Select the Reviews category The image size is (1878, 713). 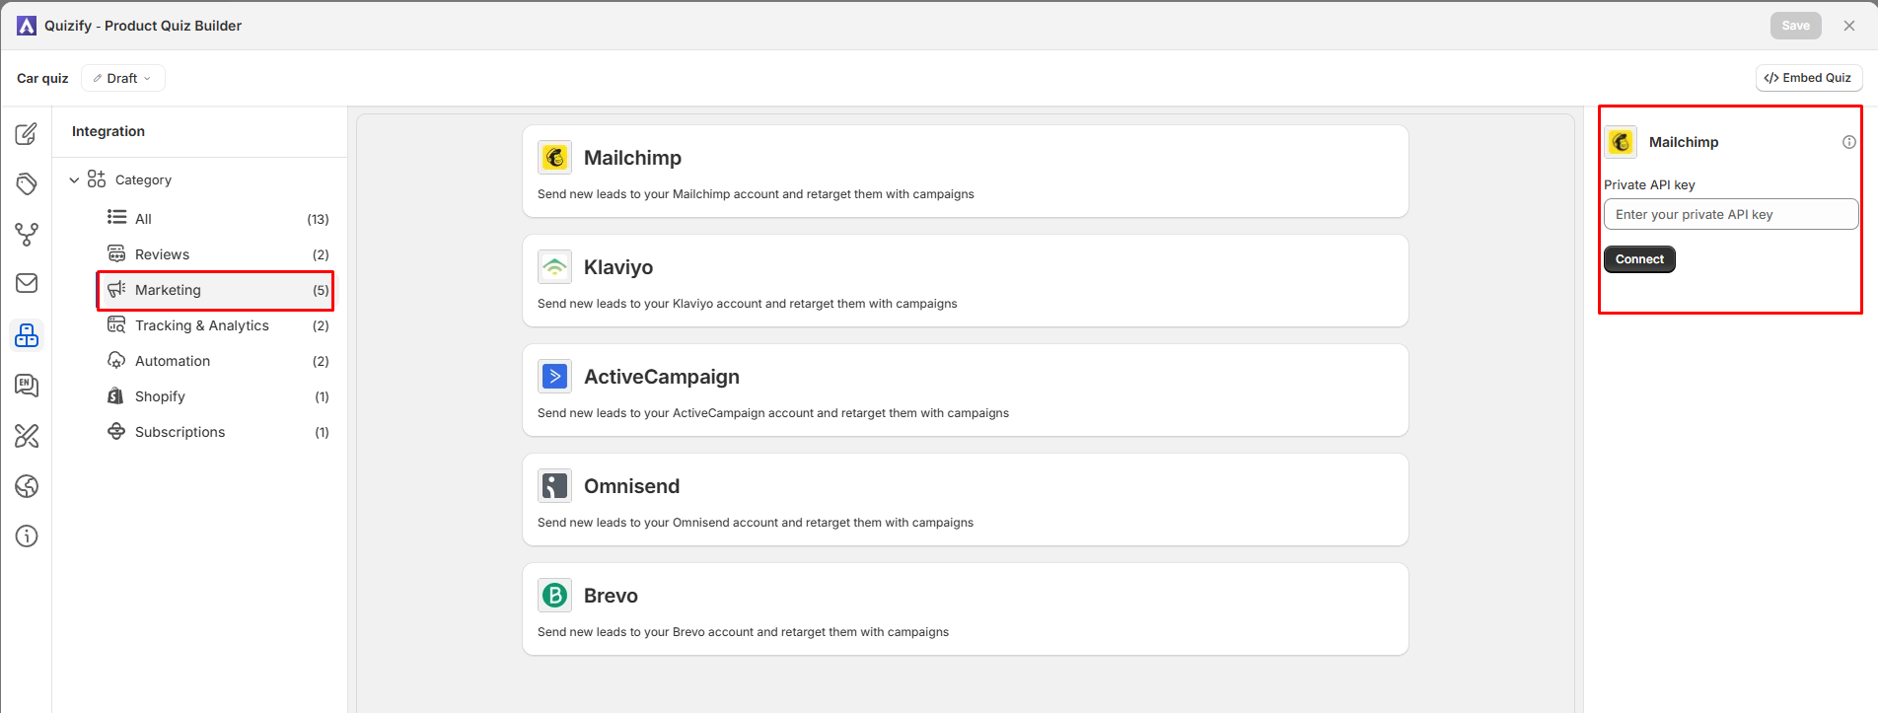pos(216,254)
